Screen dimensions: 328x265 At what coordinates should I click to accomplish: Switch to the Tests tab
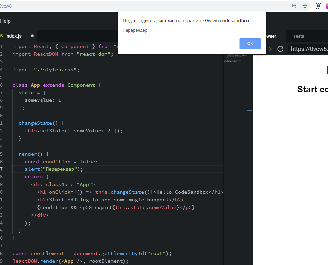tap(298, 36)
